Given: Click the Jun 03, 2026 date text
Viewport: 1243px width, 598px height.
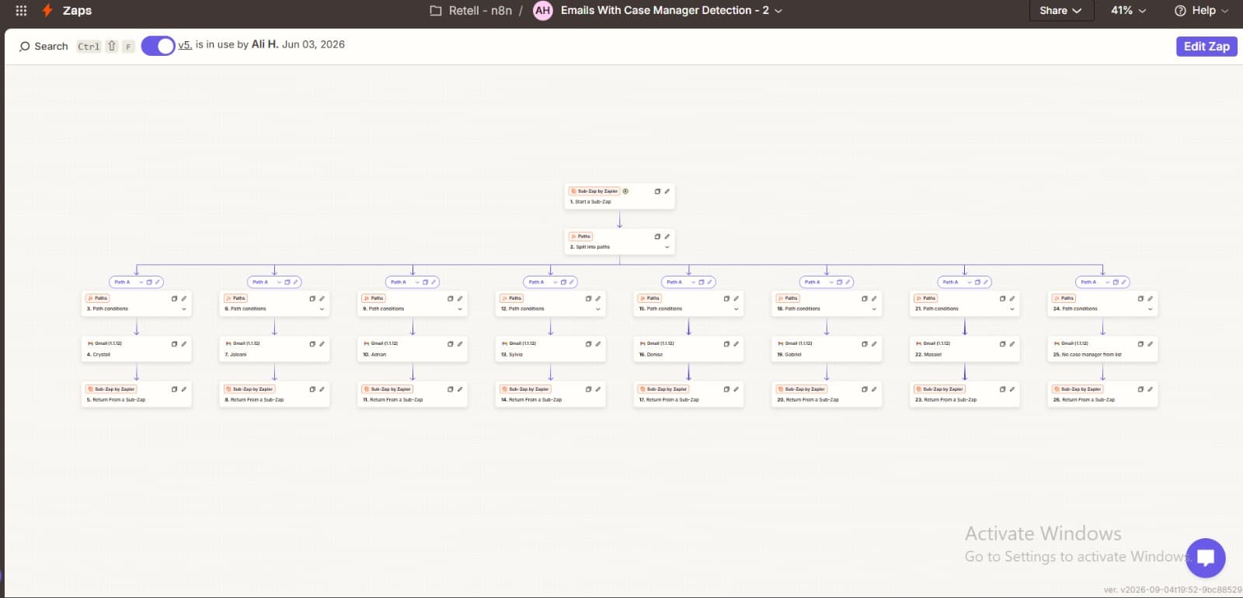Looking at the screenshot, I should click(313, 45).
